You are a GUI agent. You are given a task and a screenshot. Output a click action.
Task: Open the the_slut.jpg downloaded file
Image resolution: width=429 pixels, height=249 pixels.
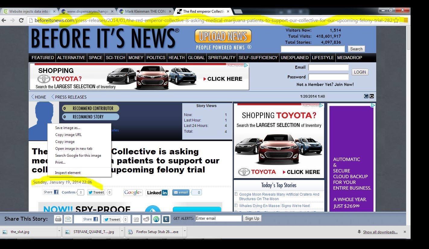pos(29,232)
